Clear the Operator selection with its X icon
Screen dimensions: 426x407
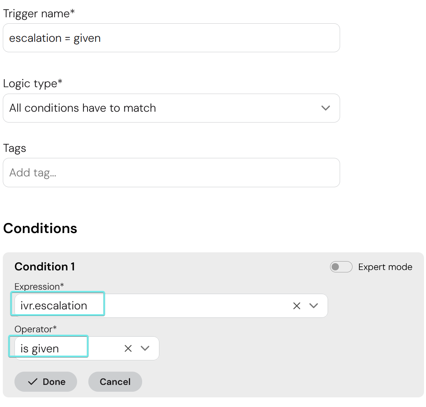128,348
